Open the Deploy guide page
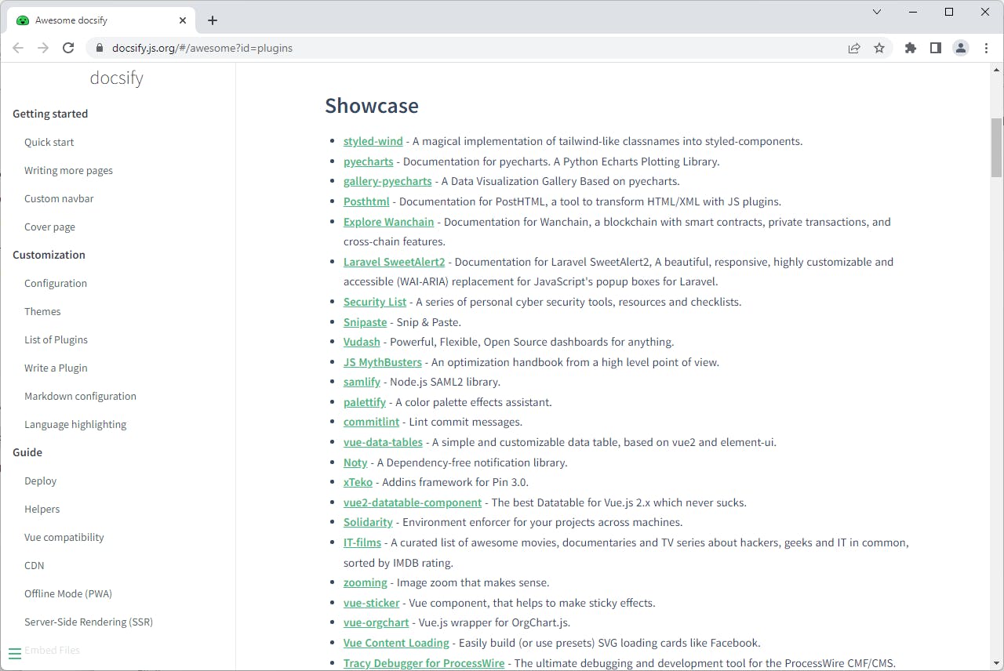The image size is (1004, 671). tap(41, 481)
